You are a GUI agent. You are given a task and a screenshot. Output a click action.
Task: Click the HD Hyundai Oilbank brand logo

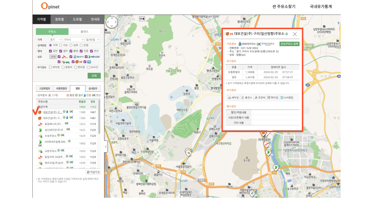tap(94, 57)
